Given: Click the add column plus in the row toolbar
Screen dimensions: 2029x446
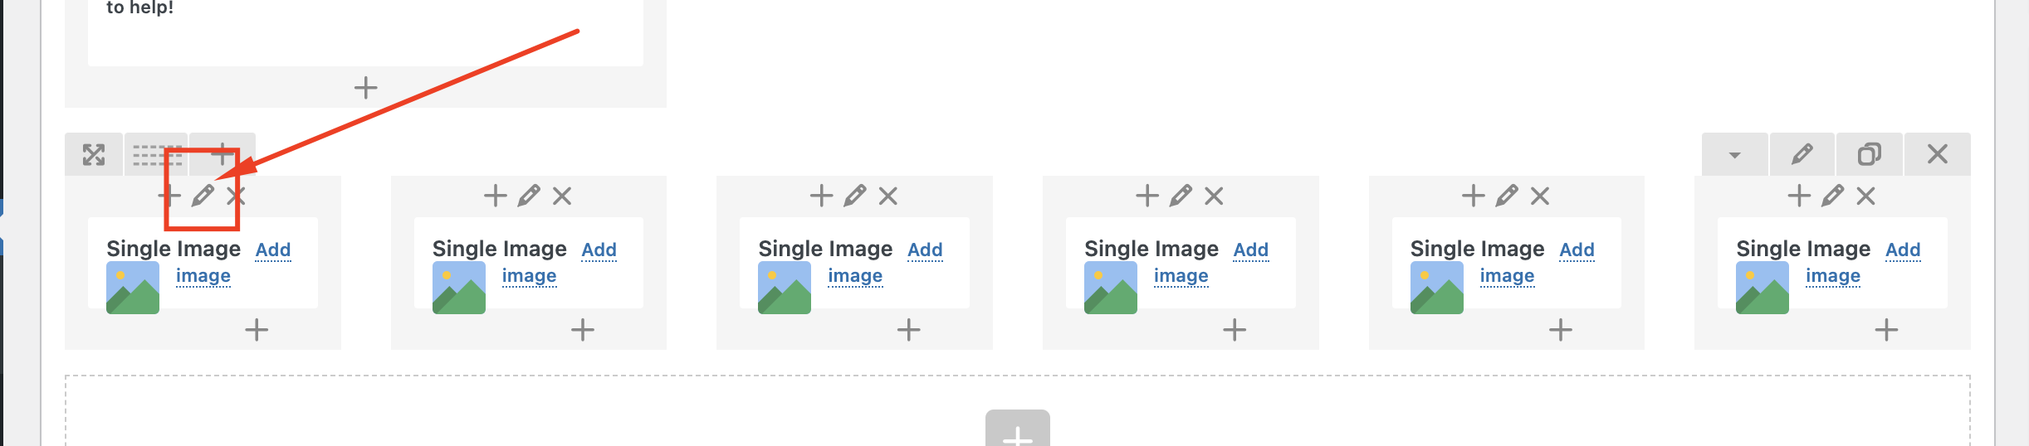Looking at the screenshot, I should coord(222,154).
